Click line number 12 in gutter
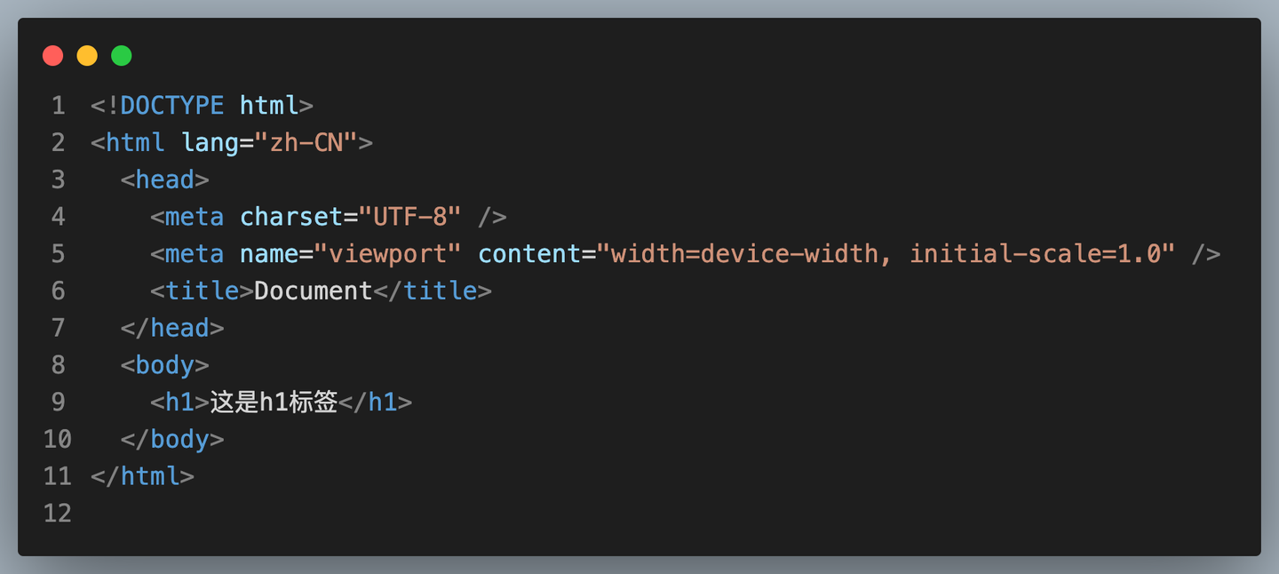1279x574 pixels. click(x=58, y=514)
